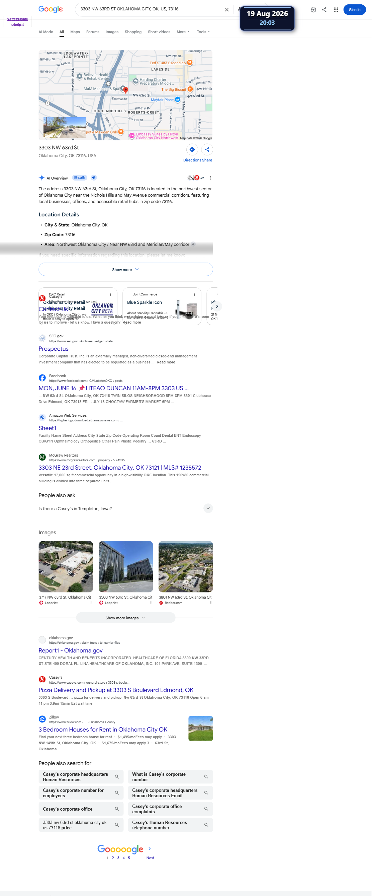Screen dimensions: 376x896
Task: Open the Prospectus SEC.gov result
Action: point(54,349)
